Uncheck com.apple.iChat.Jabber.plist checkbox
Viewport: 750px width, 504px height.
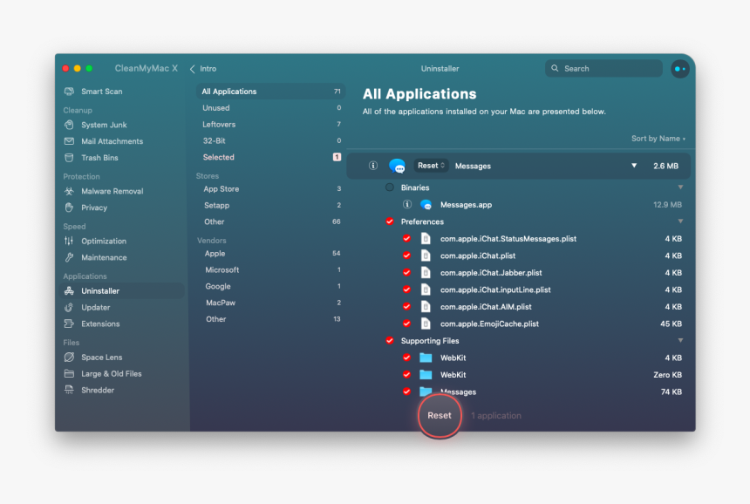pyautogui.click(x=406, y=273)
